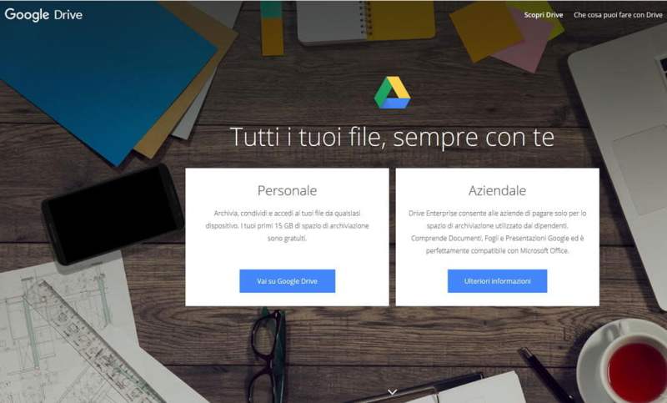Click the Personale description text
This screenshot has height=403, width=667.
pos(287,225)
